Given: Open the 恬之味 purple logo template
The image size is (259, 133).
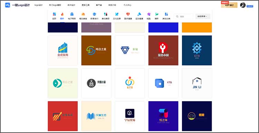Looking at the screenshot, I should 163,116.
